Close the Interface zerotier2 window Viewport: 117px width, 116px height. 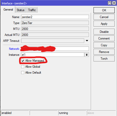point(114,3)
